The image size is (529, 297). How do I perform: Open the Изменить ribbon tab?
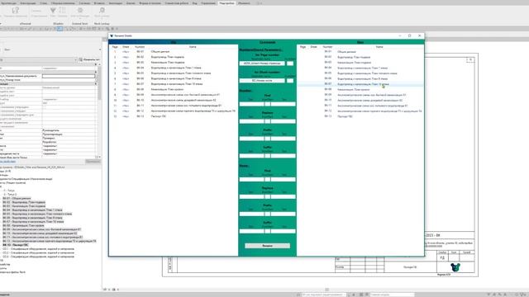tap(244, 3)
